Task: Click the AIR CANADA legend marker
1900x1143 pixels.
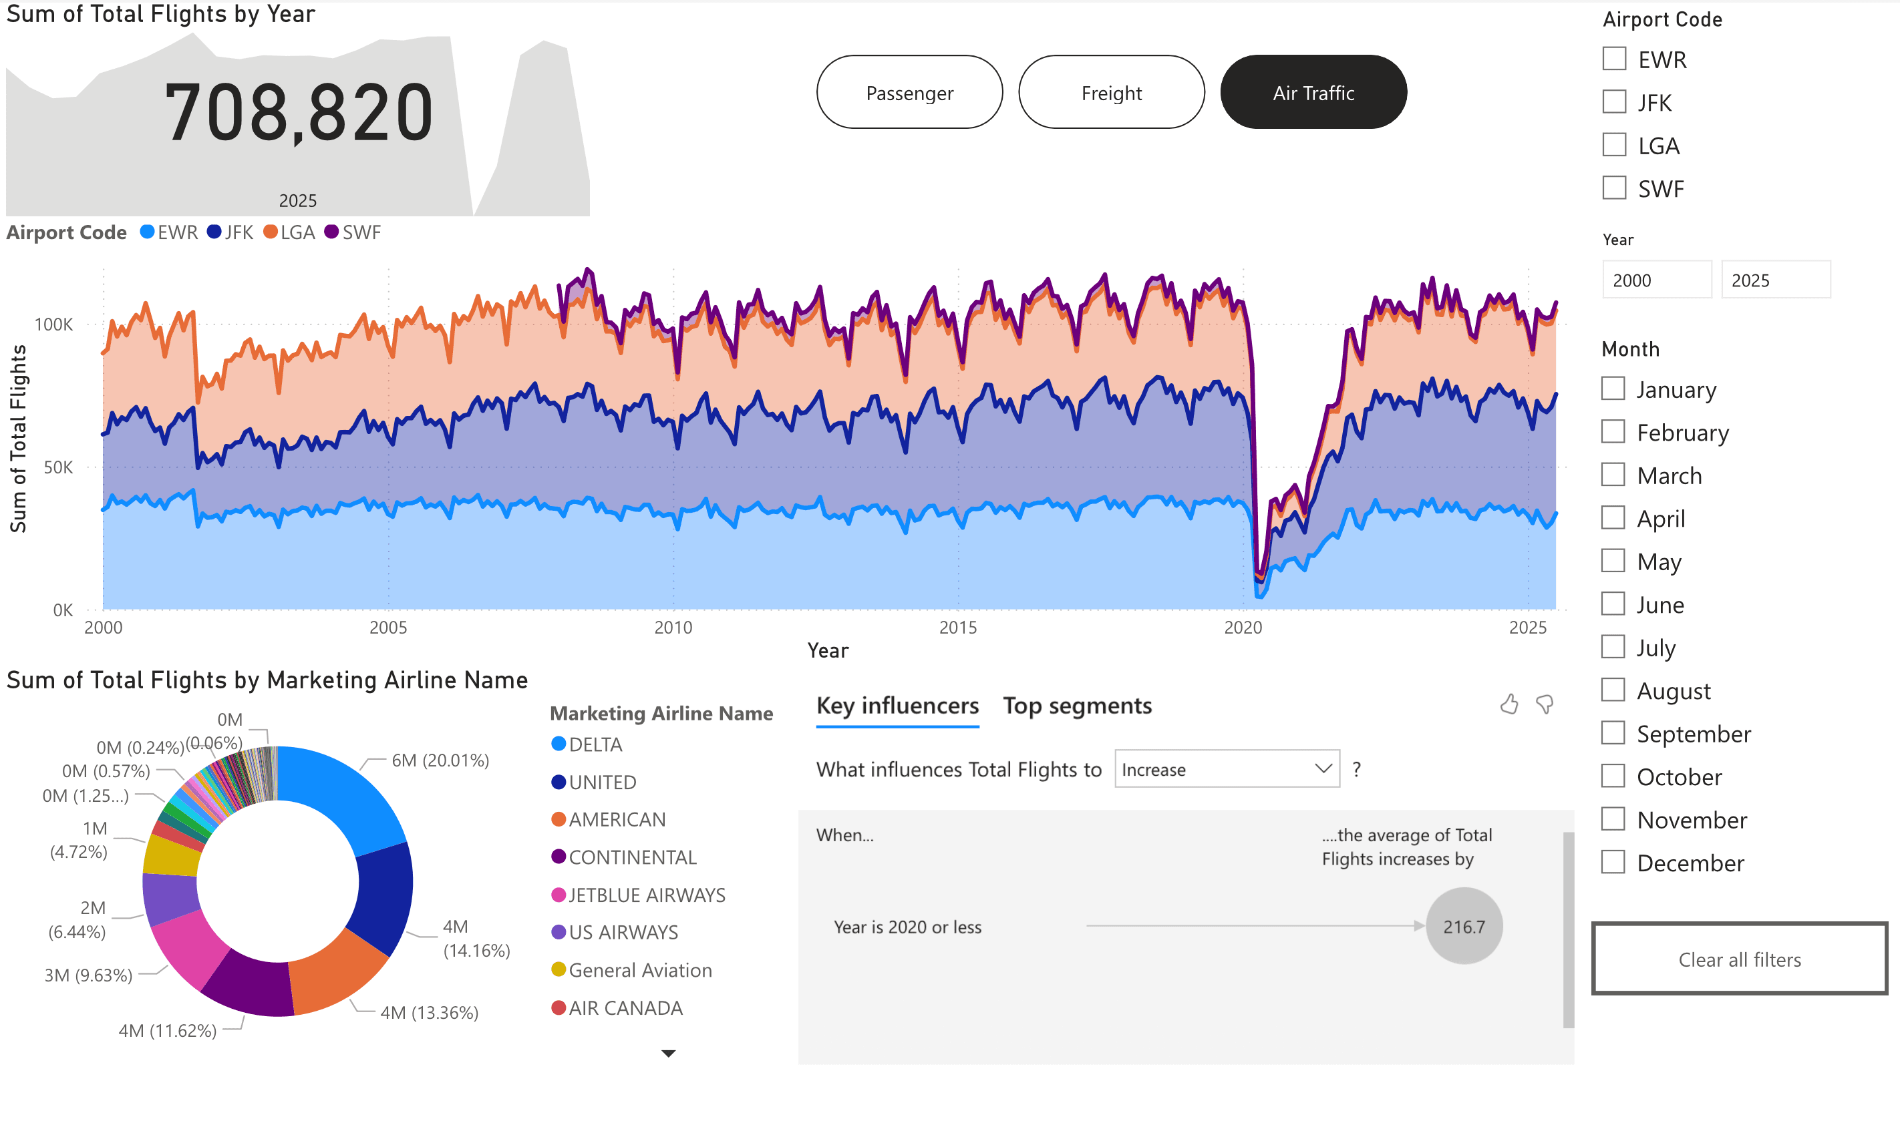Action: (559, 1007)
